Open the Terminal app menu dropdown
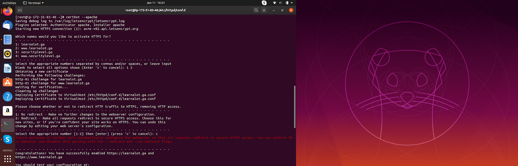Image resolution: width=518 pixels, height=166 pixels. click(33, 3)
